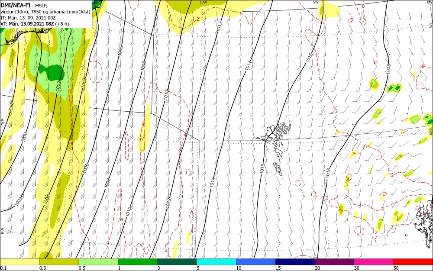
Task: Click the 'vindur (10m), T850 og úrkoma' line
Action: pyautogui.click(x=45, y=12)
